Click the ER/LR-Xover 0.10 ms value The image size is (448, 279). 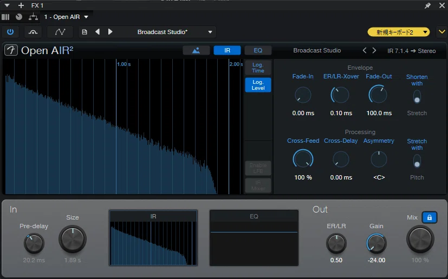point(341,113)
